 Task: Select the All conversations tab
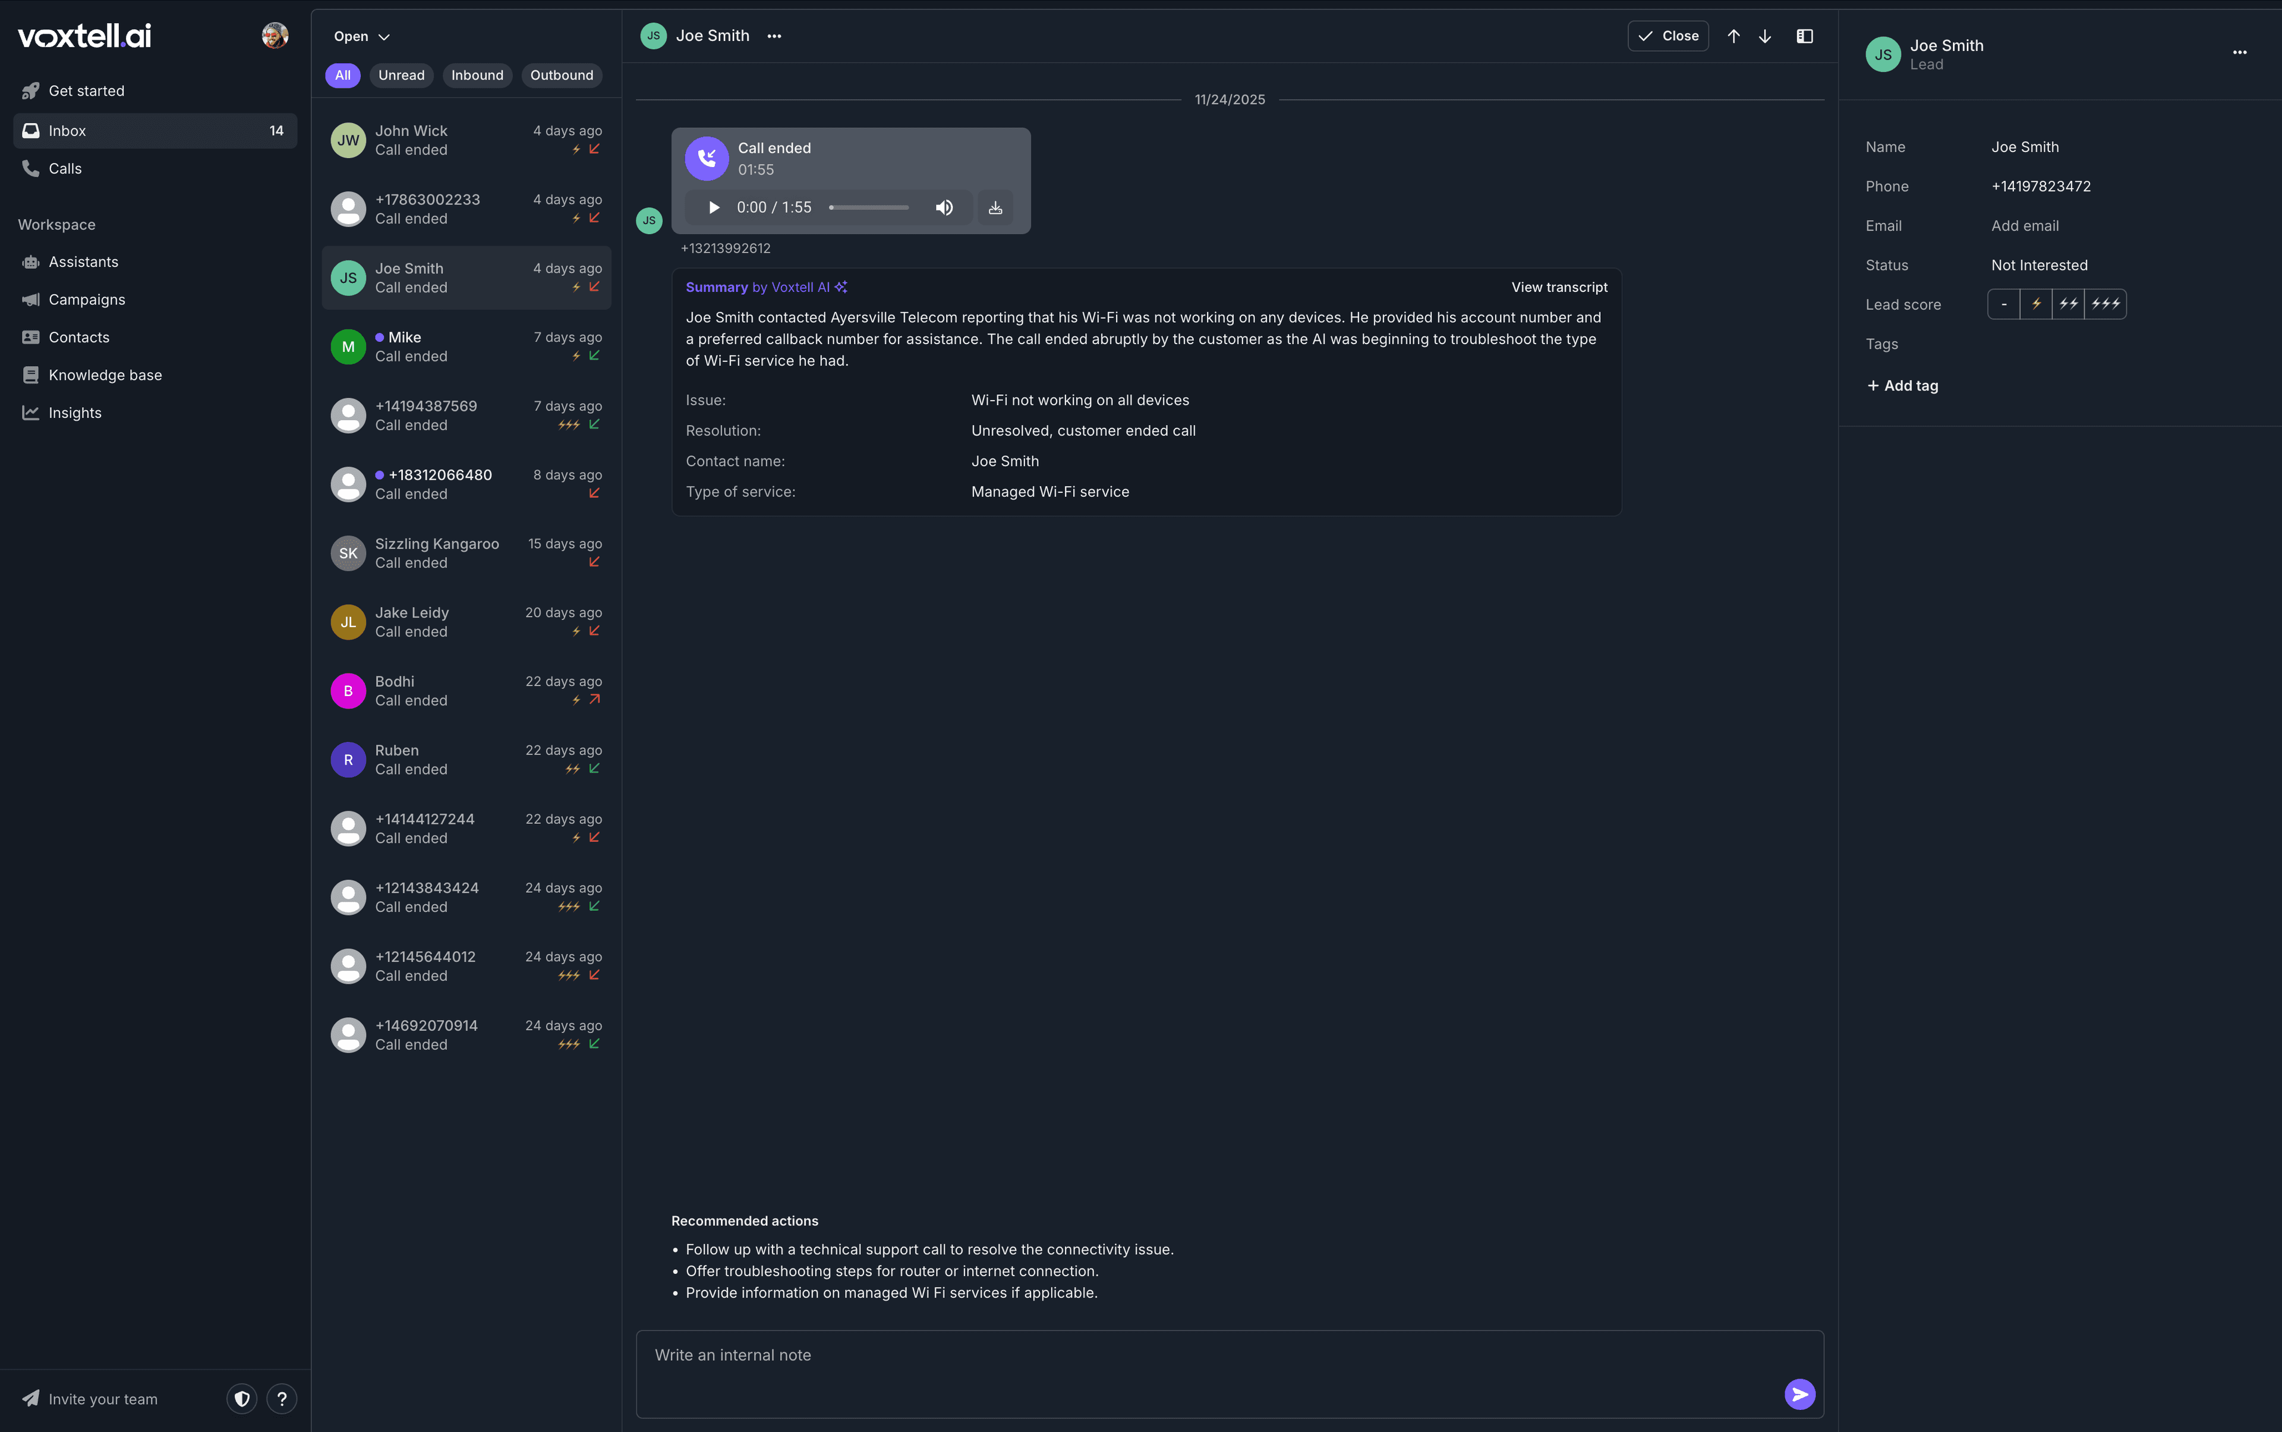click(x=342, y=75)
